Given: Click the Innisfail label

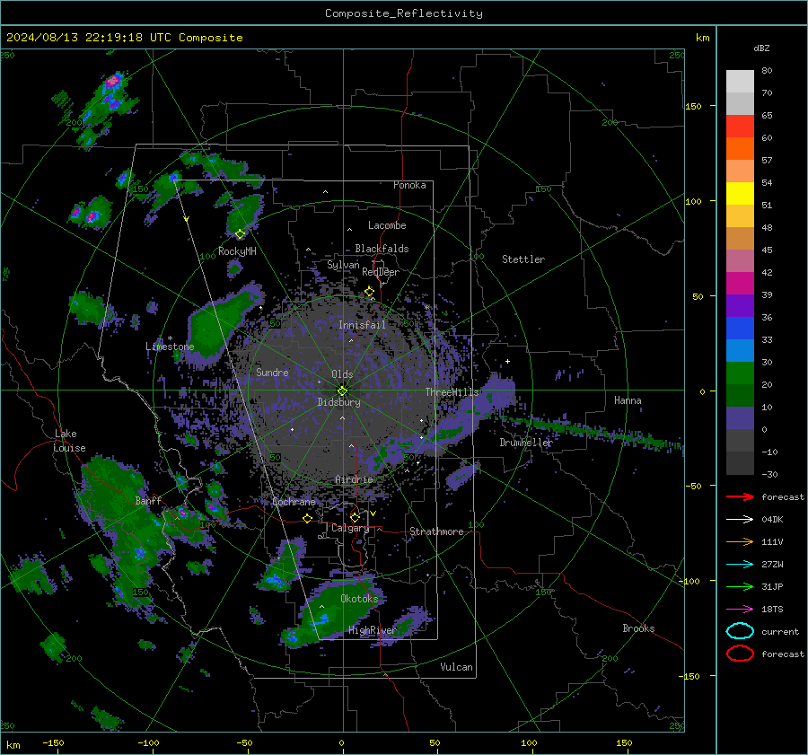Looking at the screenshot, I should point(363,325).
